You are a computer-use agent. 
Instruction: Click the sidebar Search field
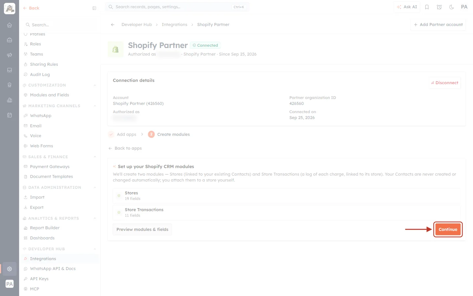60,25
